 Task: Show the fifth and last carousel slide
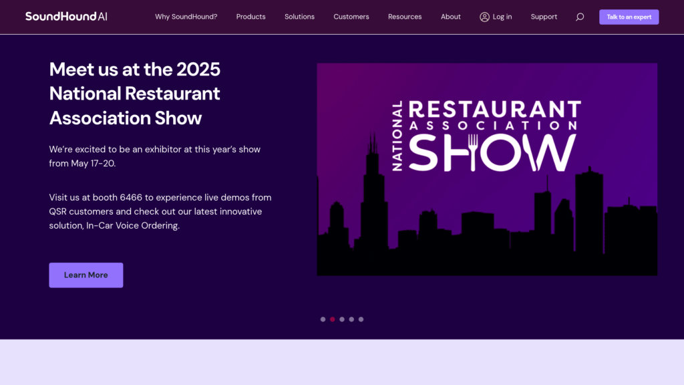[361, 319]
